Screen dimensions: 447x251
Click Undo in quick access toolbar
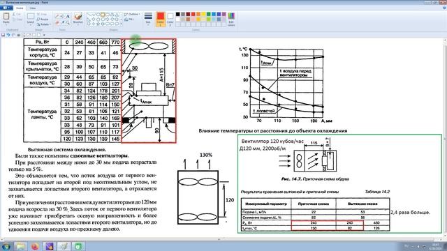pyautogui.click(x=8, y=35)
